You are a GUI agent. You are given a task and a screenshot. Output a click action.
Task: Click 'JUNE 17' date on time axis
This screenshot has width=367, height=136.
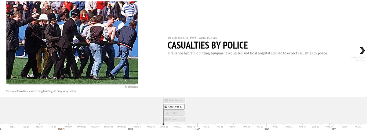coord(302,127)
